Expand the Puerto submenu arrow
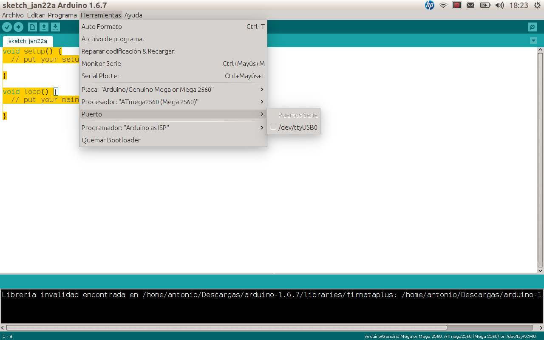This screenshot has height=340, width=544. pos(262,114)
